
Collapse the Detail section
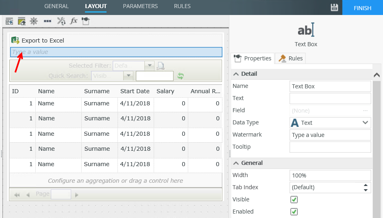(236, 74)
